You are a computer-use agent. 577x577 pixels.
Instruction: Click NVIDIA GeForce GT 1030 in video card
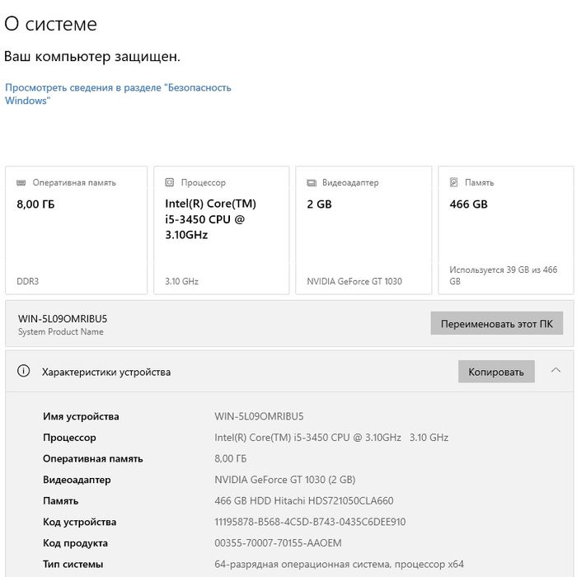pyautogui.click(x=354, y=281)
